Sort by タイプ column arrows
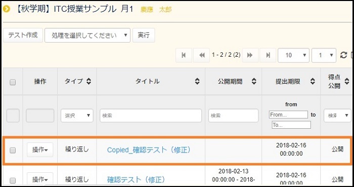354x187 pixels. 88,82
